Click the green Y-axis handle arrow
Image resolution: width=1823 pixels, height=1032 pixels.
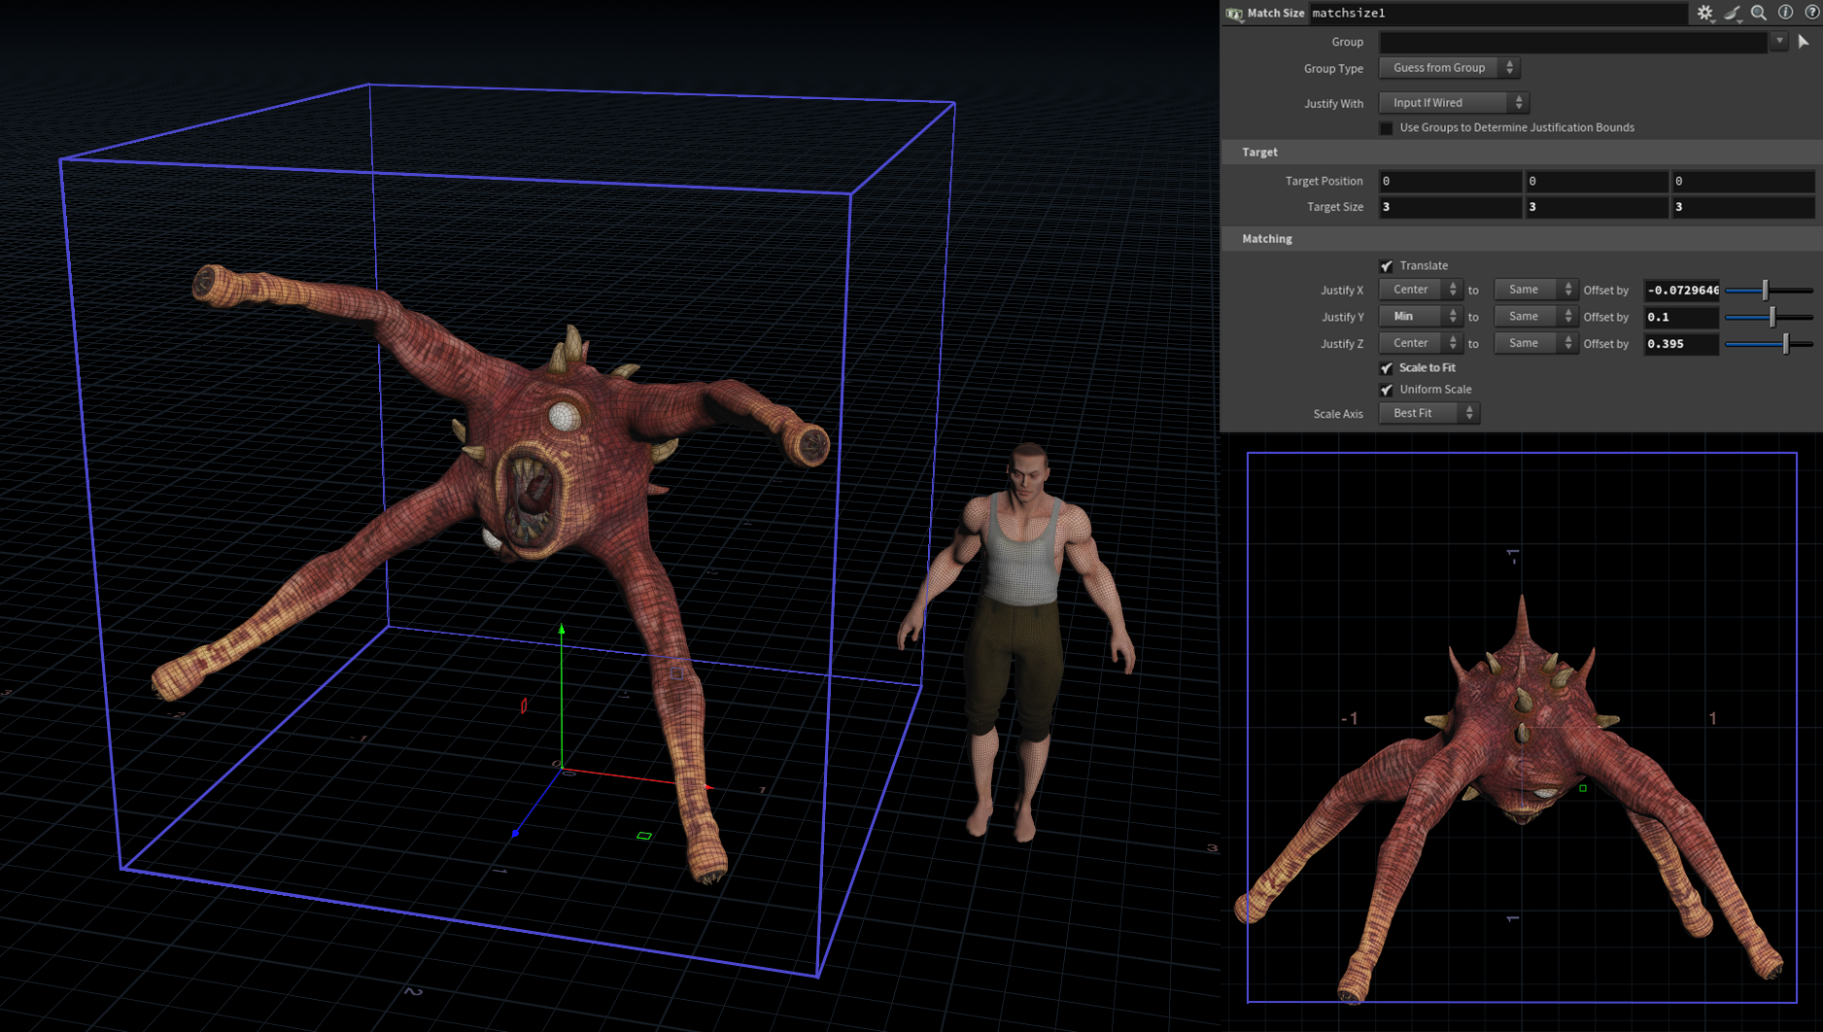[x=562, y=632]
